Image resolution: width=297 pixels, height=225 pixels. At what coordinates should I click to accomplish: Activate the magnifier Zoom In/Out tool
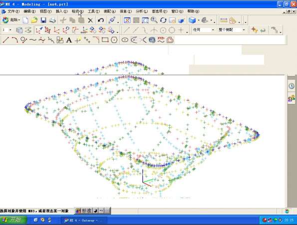point(154,20)
